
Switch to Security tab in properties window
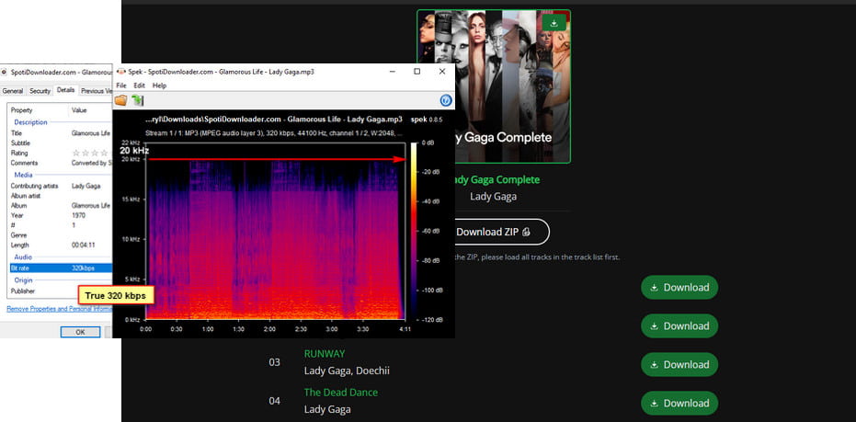40,91
